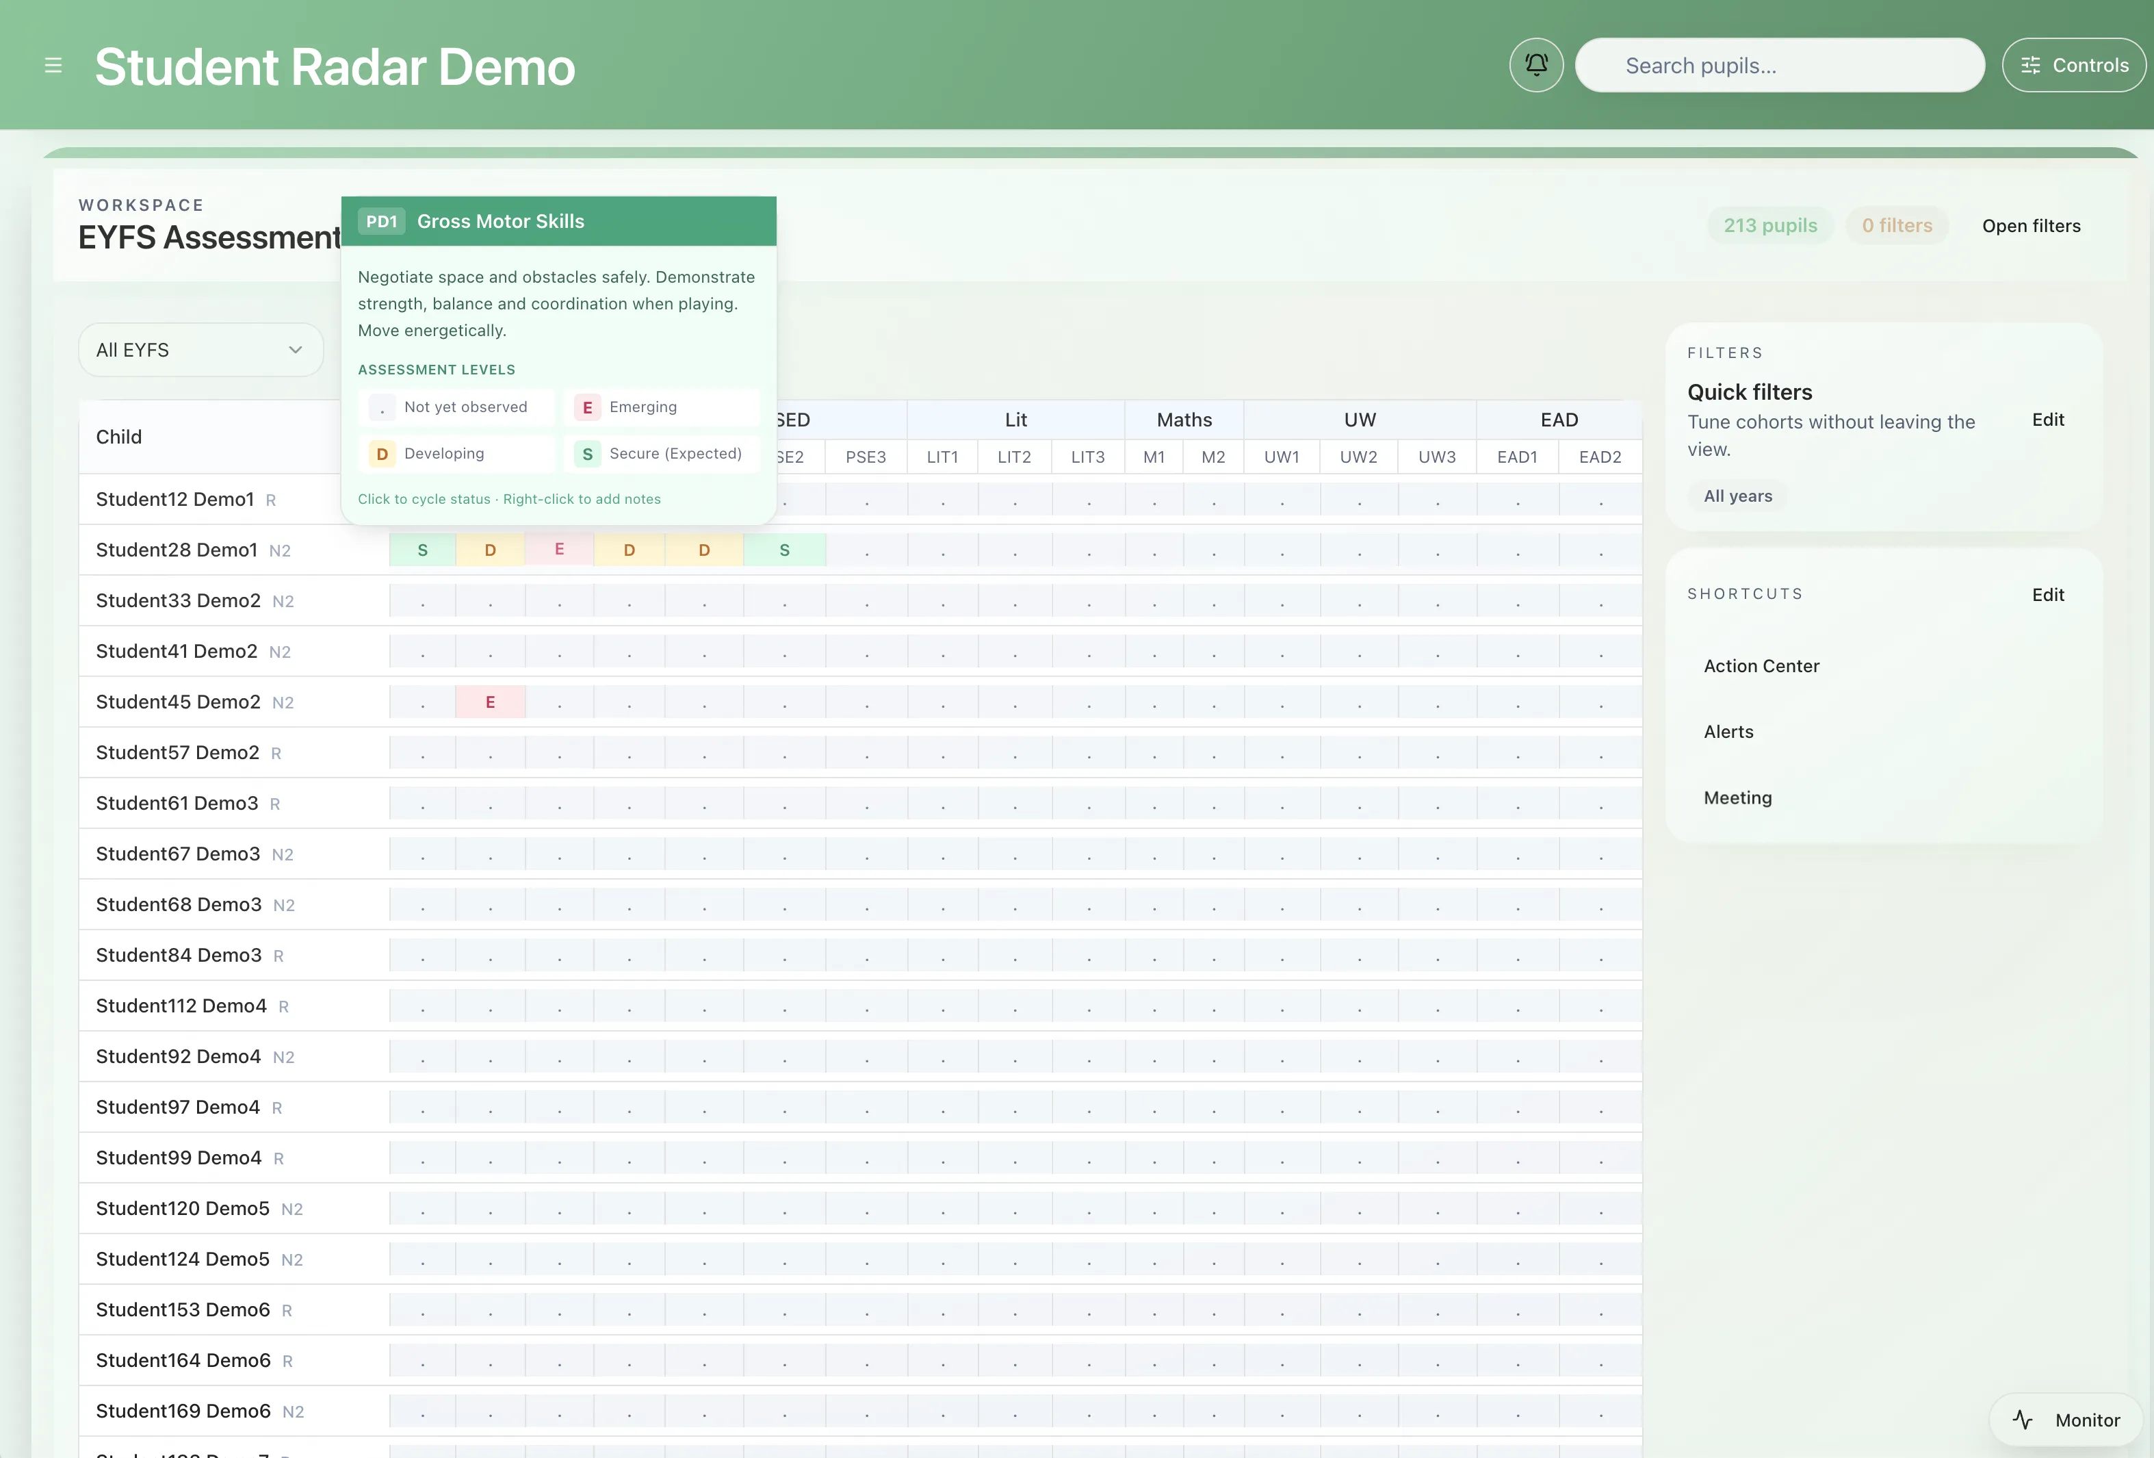Click the chevron in All EYFS selector

[296, 350]
